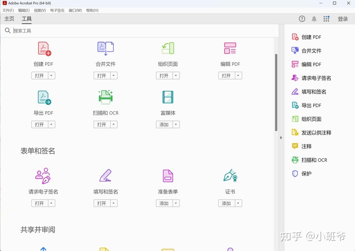The height and width of the screenshot is (251, 355).
Task: Click the 编辑 PDF tool icon
Action: [230, 48]
